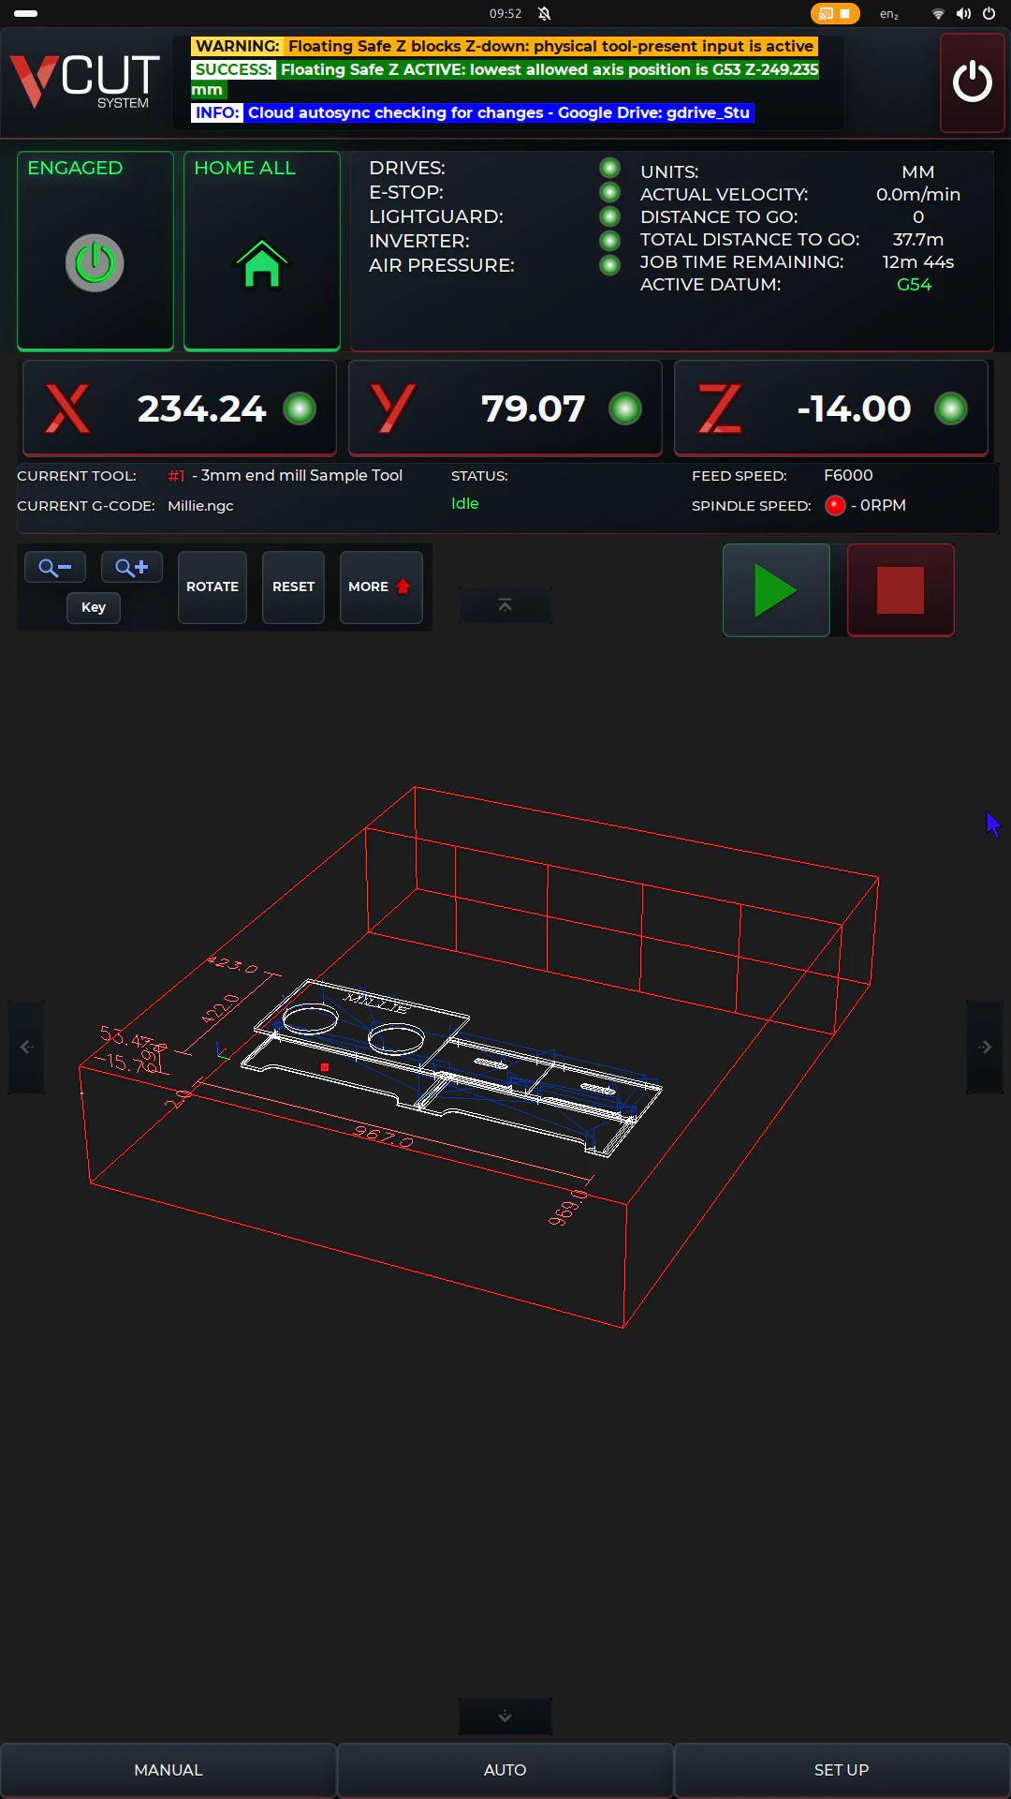Click the job time remaining 12m 44s
This screenshot has width=1011, height=1799.
click(x=917, y=262)
